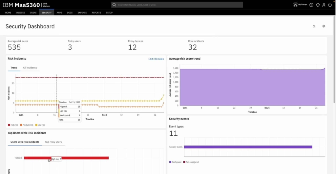Click the power logout icon
336x174 pixels.
pos(330,5)
